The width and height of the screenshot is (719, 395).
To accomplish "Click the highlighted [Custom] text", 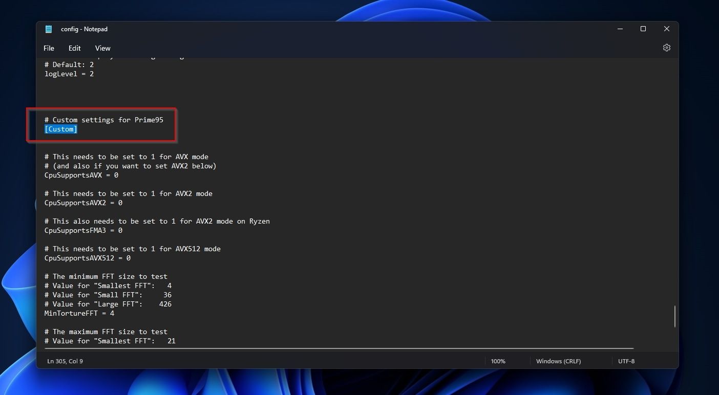I will [61, 129].
